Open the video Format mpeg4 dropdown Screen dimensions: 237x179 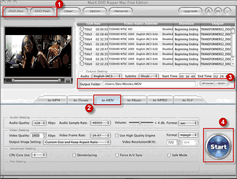coord(188,135)
